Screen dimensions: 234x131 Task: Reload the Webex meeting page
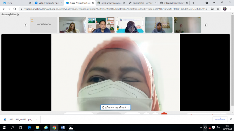15,9
